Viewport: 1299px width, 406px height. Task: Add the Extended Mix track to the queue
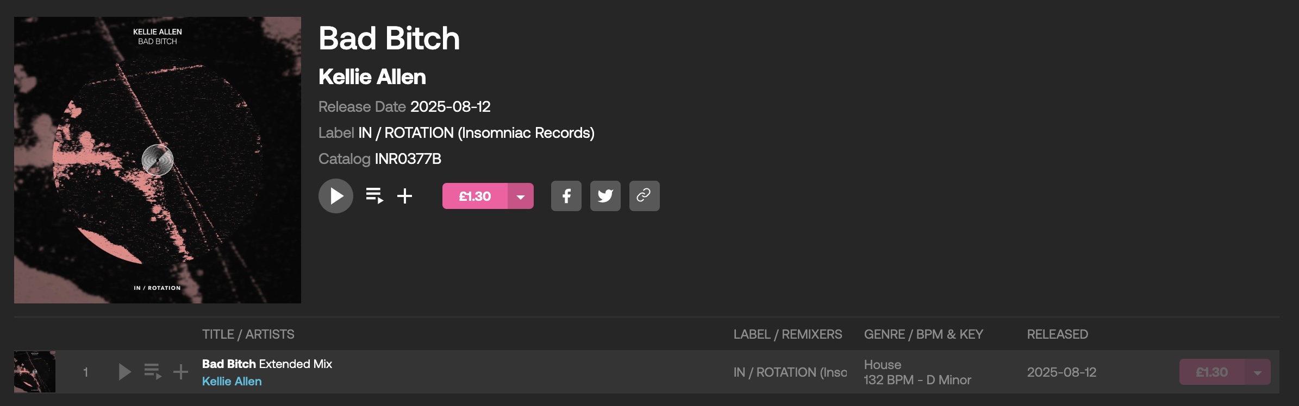[x=153, y=372]
